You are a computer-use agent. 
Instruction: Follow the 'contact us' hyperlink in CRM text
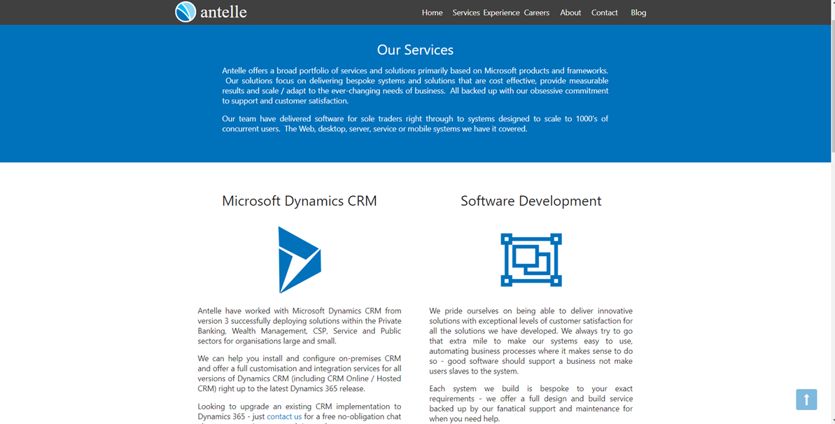click(284, 416)
